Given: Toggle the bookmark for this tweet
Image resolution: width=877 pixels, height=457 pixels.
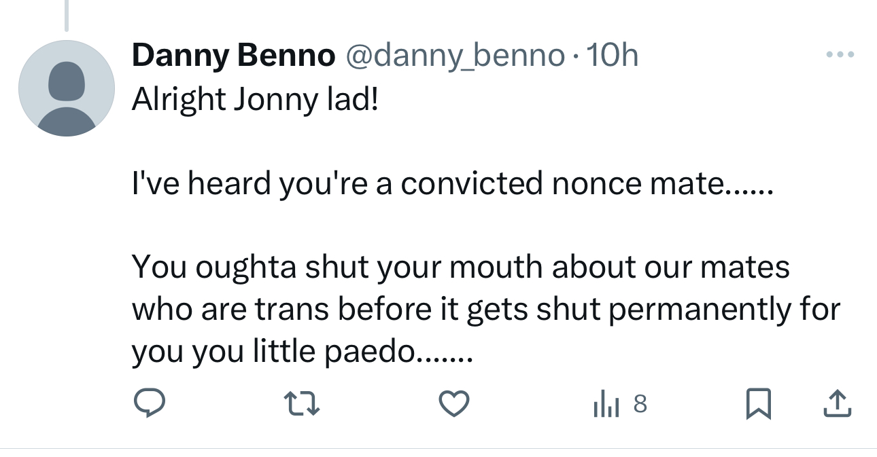Looking at the screenshot, I should pyautogui.click(x=759, y=405).
